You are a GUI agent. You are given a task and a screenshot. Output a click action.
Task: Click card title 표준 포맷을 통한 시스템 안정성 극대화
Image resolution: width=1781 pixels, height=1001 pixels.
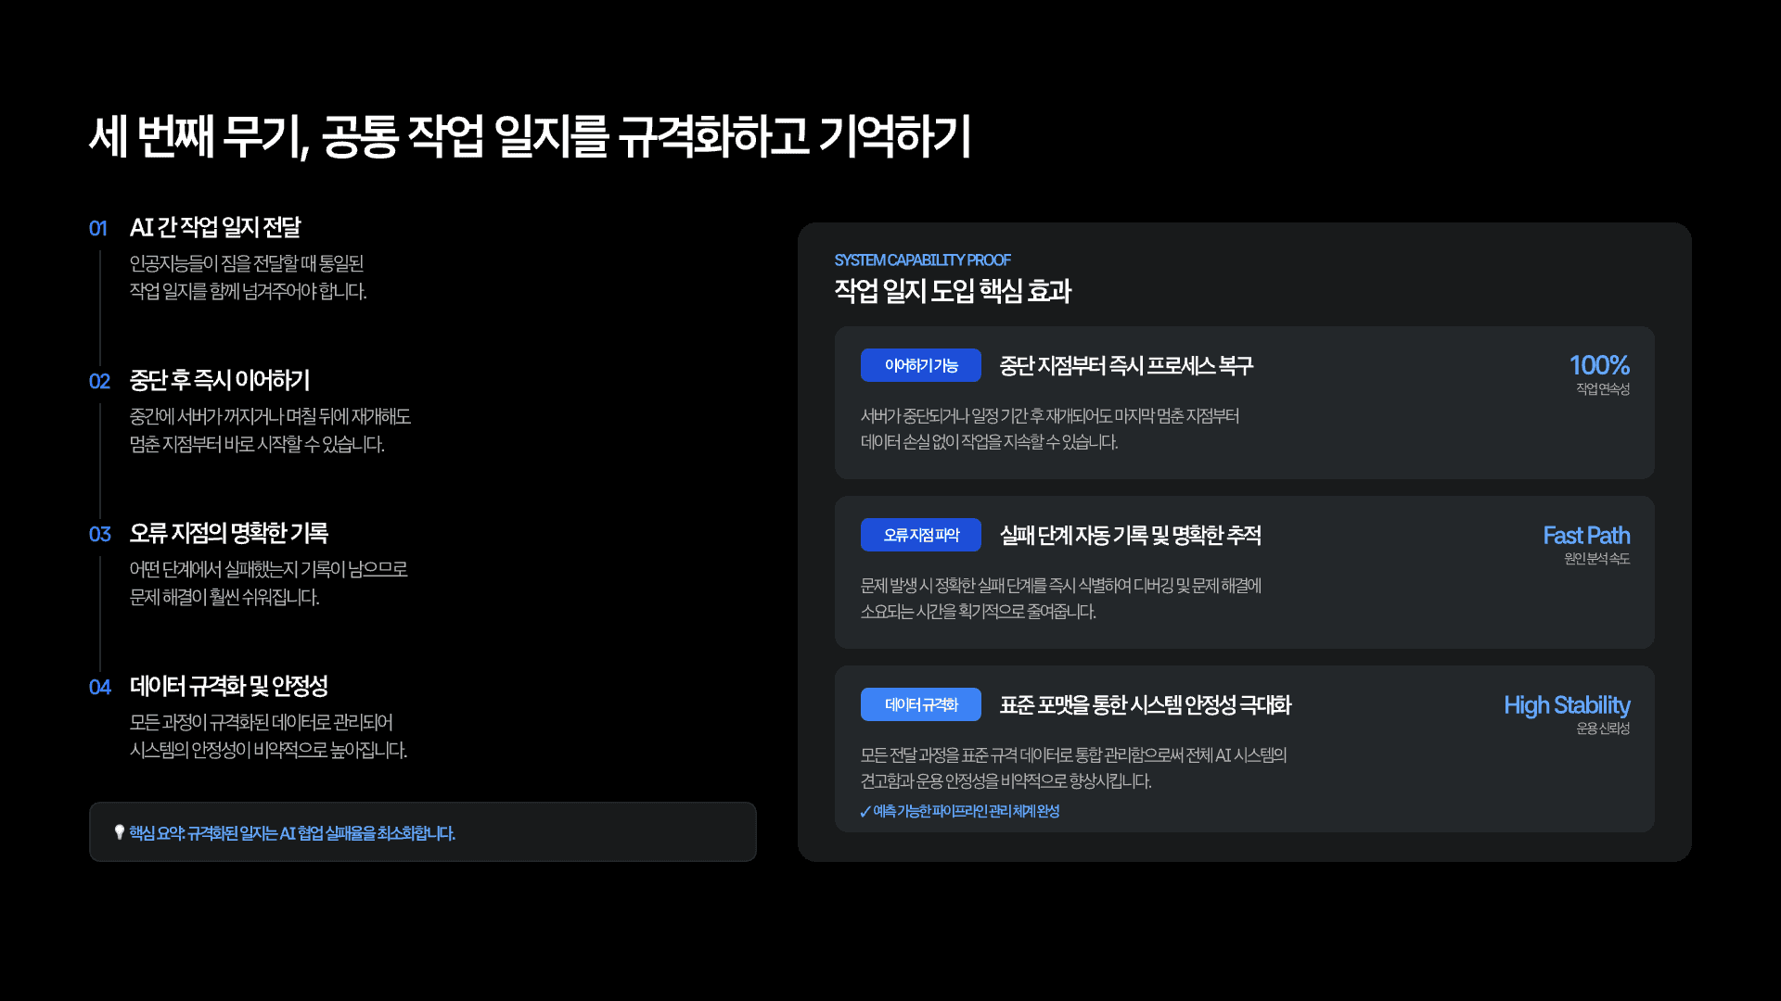(1146, 704)
